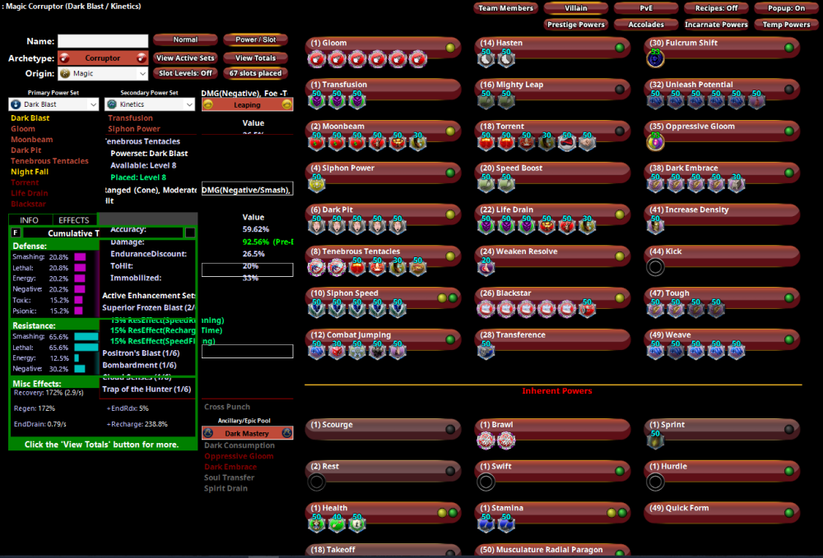Screen dimensions: 823x558
Task: Click the Smashing resistance bar
Action: click(x=86, y=337)
